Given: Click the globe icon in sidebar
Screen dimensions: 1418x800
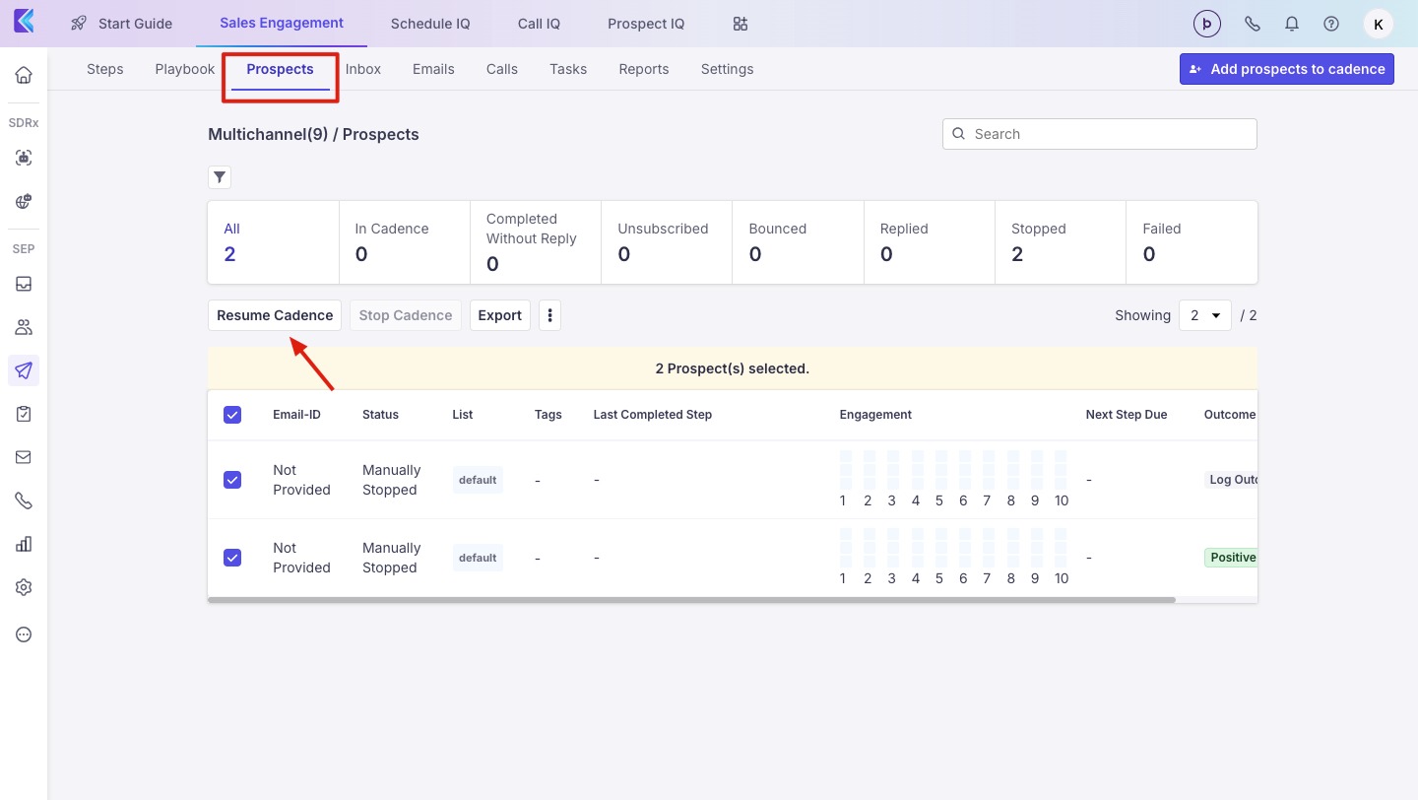Looking at the screenshot, I should click(x=24, y=201).
